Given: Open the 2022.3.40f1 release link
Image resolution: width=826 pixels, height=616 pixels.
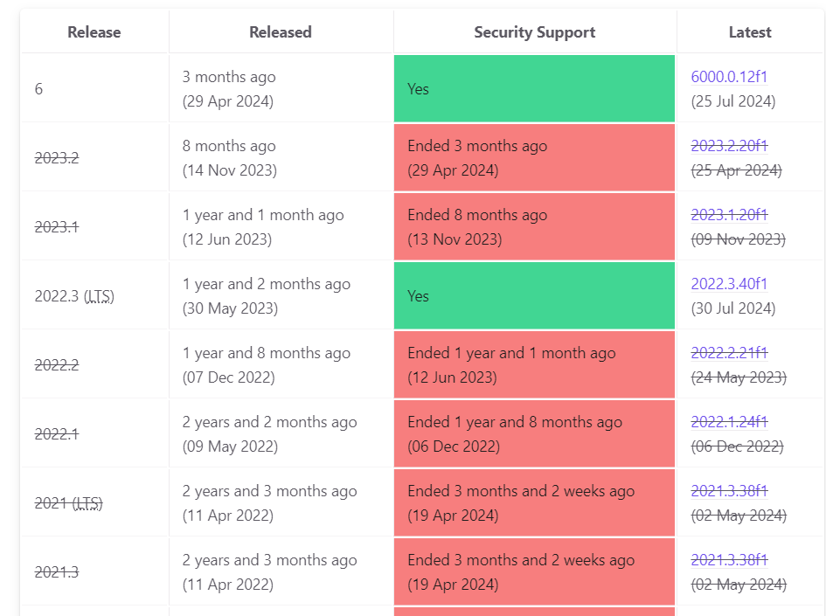Looking at the screenshot, I should click(x=729, y=284).
